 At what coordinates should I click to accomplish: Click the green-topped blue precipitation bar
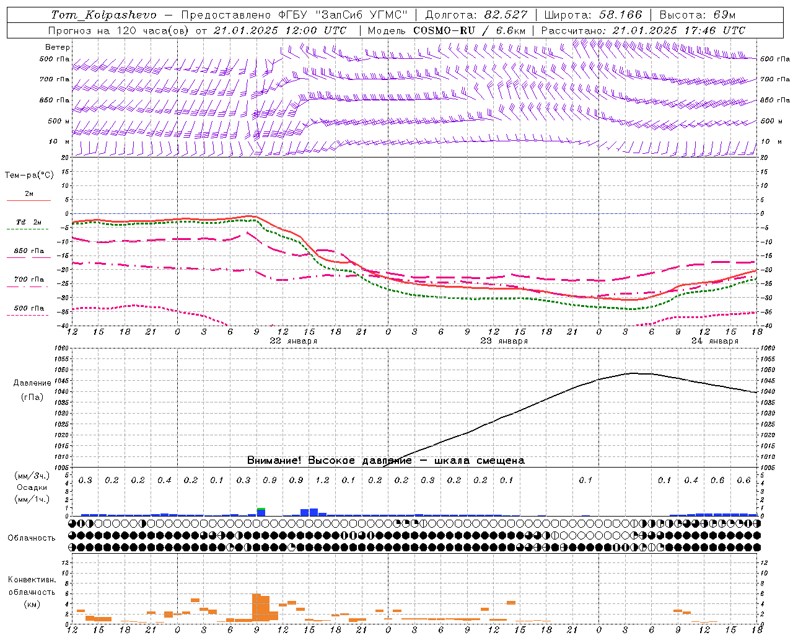(x=261, y=512)
